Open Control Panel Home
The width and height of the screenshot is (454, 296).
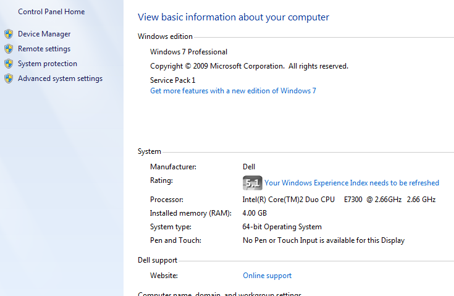(51, 12)
